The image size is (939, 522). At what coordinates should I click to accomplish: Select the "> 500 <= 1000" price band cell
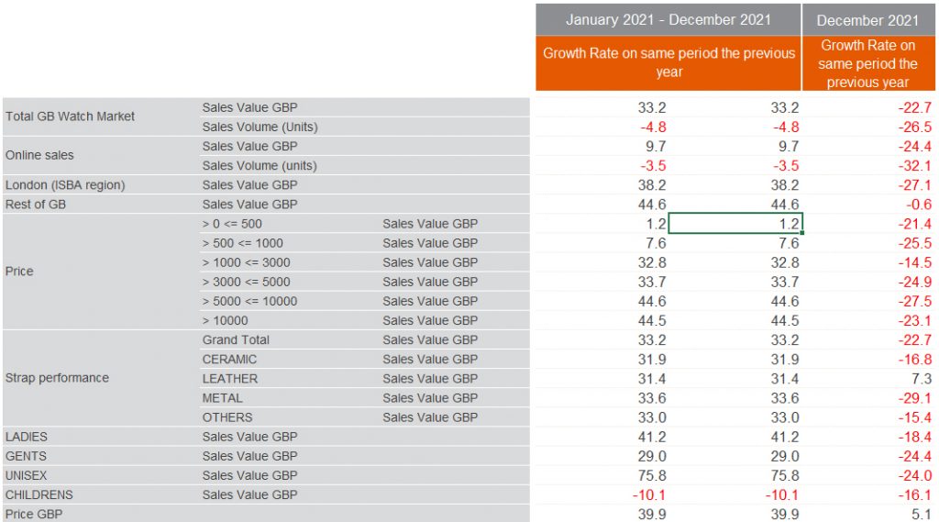[243, 243]
